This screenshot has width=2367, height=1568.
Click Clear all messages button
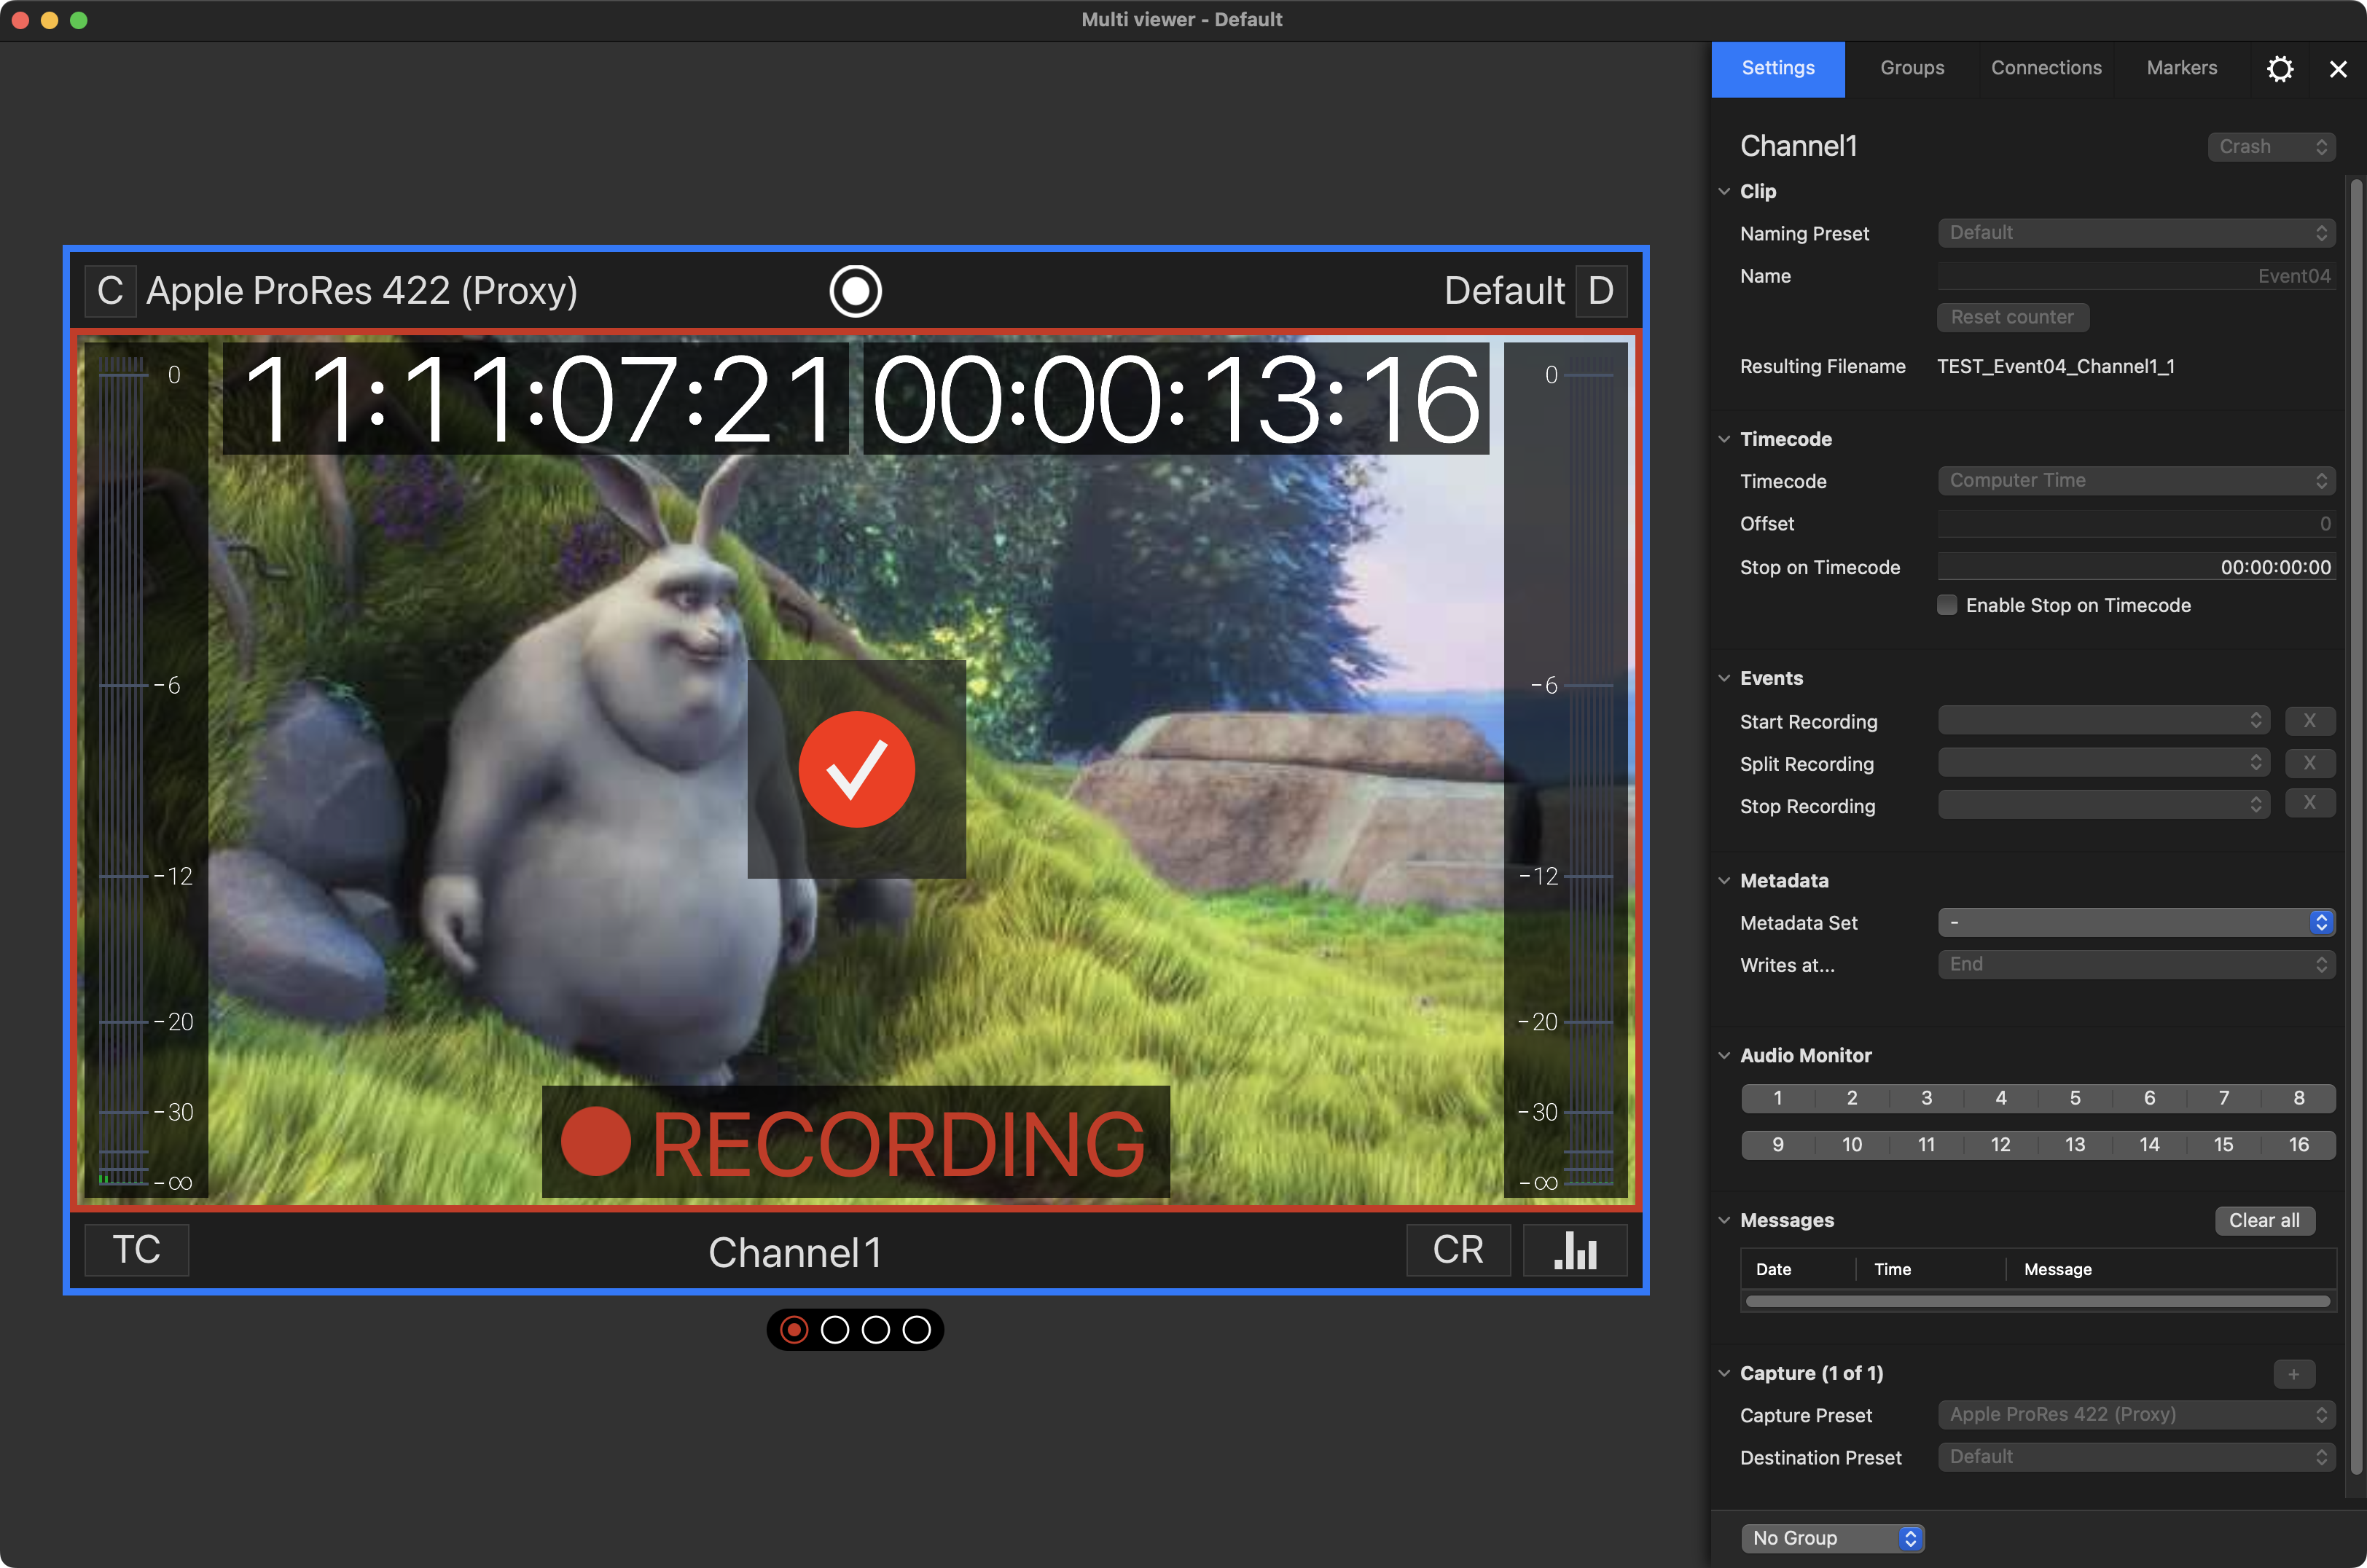pyautogui.click(x=2265, y=1221)
